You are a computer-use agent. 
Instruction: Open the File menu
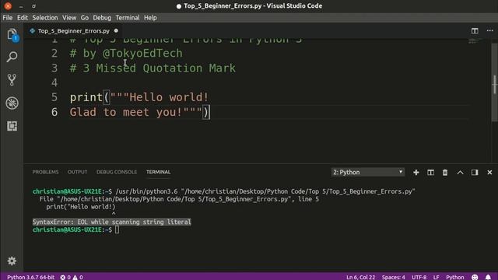coord(7,18)
